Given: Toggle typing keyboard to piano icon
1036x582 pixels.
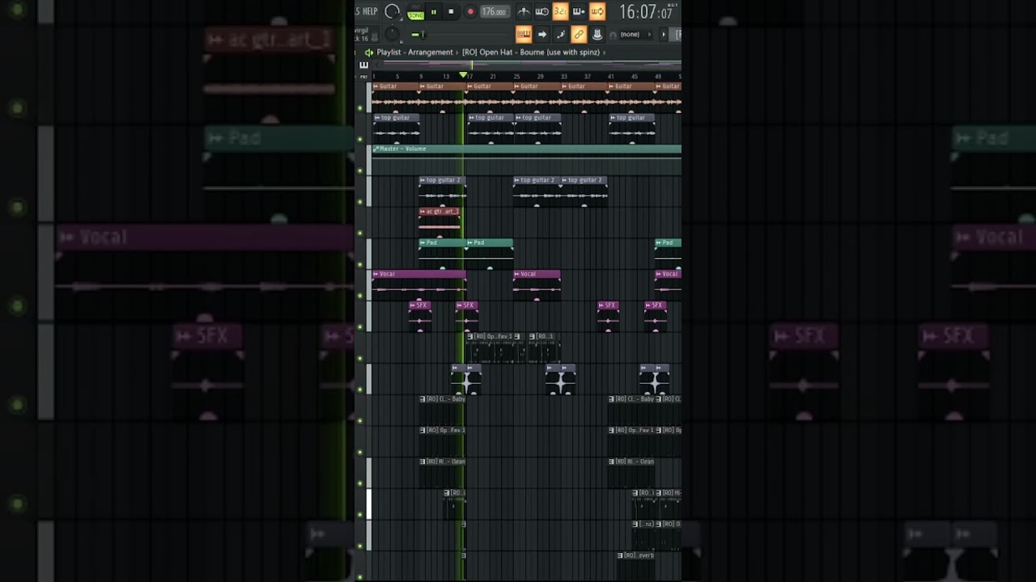Looking at the screenshot, I should (x=524, y=34).
